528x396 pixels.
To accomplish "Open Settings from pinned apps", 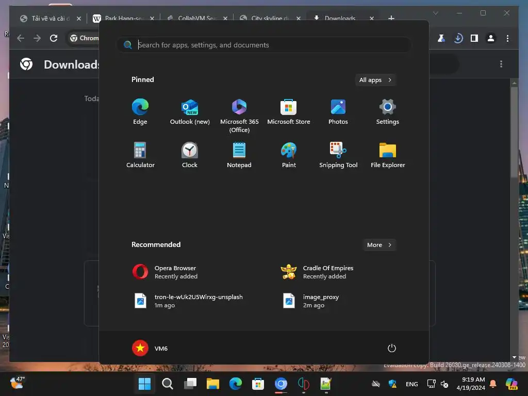I will [388, 112].
